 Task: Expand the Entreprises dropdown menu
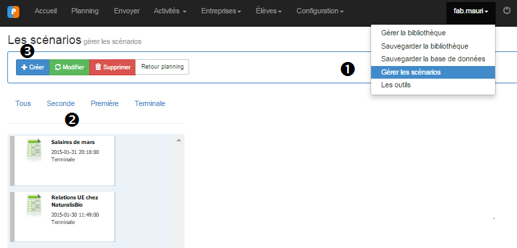(x=221, y=11)
